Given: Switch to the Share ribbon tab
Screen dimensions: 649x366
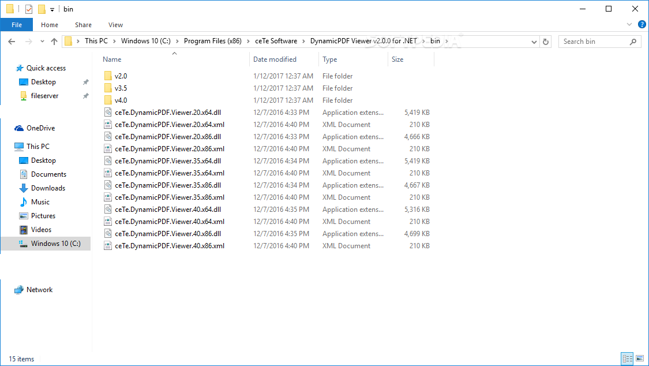Looking at the screenshot, I should (x=83, y=25).
